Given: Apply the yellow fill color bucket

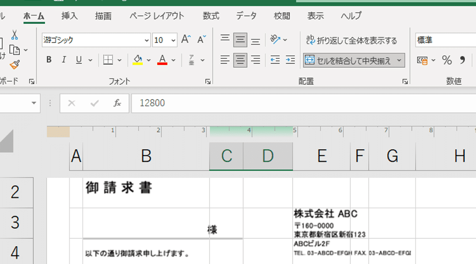Looking at the screenshot, I should [138, 60].
